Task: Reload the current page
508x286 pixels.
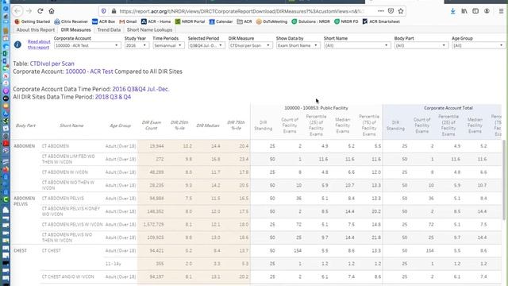Action: (40, 11)
